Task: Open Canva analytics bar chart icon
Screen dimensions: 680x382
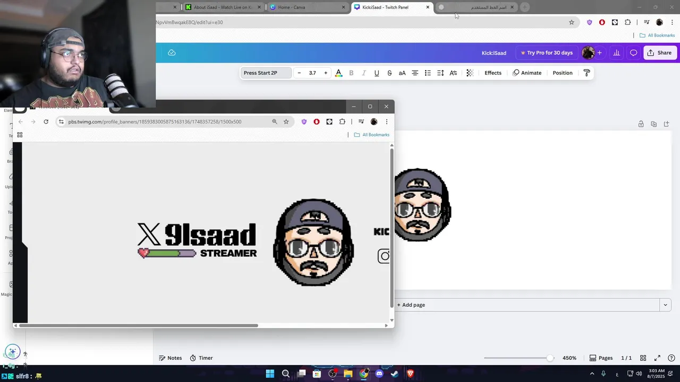Action: click(616, 53)
